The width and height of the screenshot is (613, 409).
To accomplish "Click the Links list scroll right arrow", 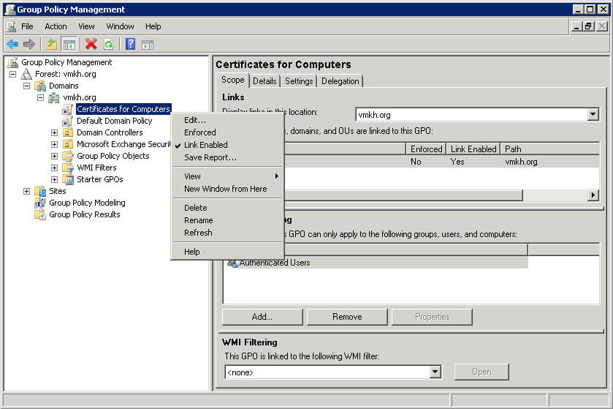I will (x=593, y=195).
